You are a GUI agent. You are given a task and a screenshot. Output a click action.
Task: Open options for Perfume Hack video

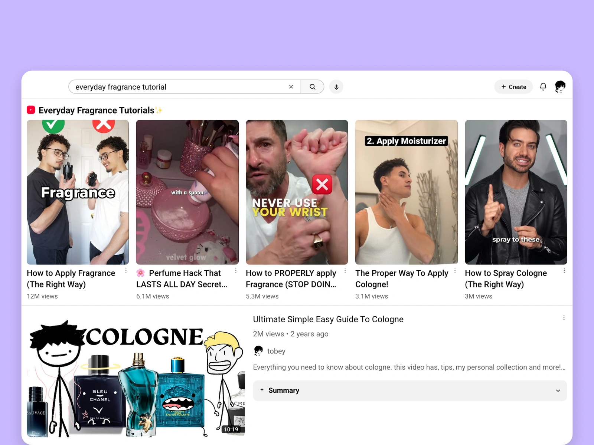tap(236, 271)
